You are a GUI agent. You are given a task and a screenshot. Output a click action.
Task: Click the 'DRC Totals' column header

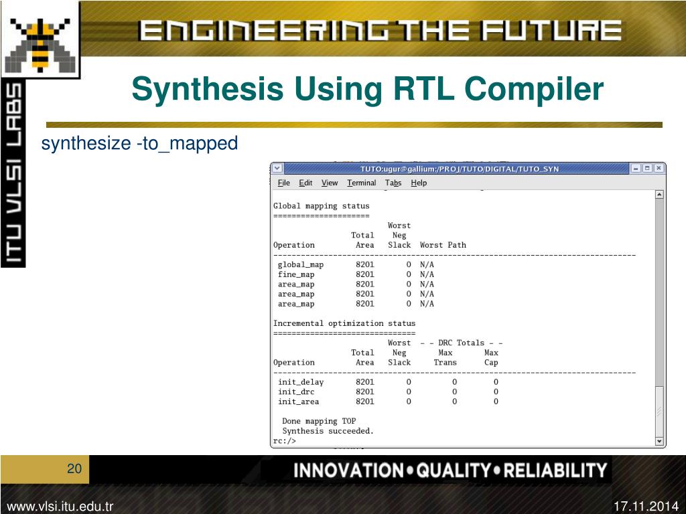coord(462,343)
